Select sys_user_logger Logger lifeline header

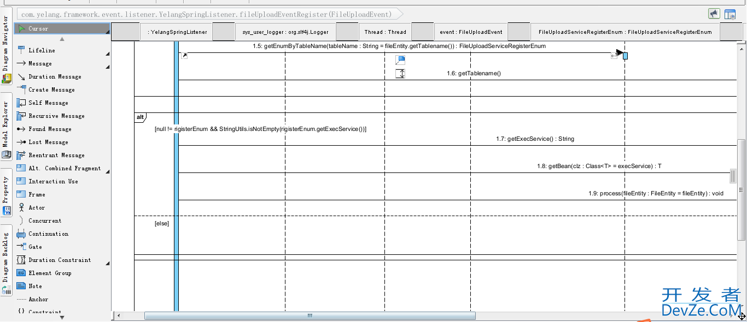(x=285, y=32)
